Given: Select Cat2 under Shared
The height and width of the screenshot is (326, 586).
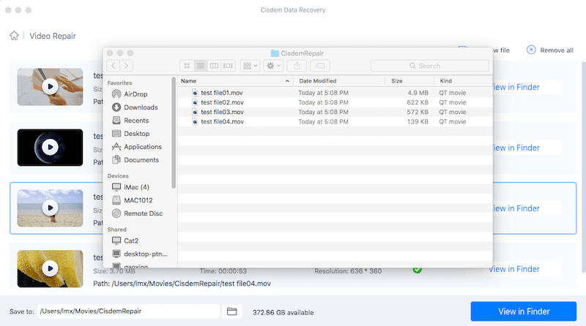Looking at the screenshot, I should coord(131,241).
